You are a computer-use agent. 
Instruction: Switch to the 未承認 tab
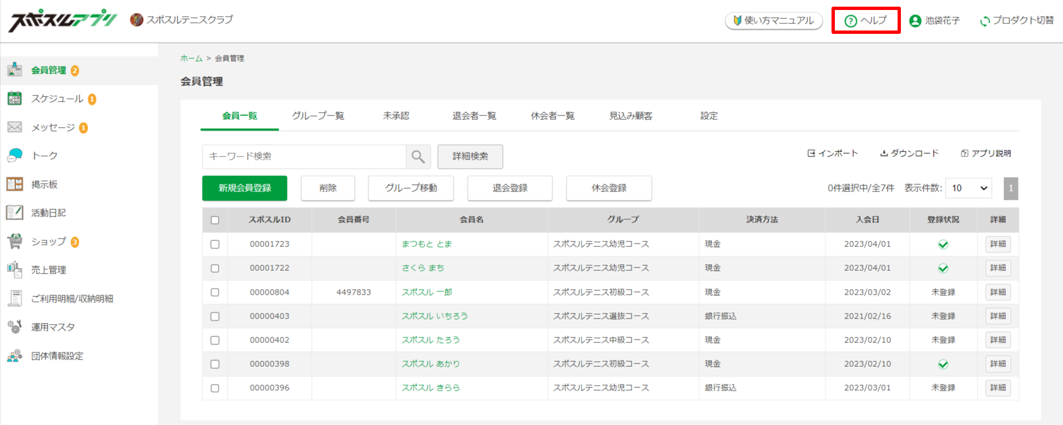396,115
